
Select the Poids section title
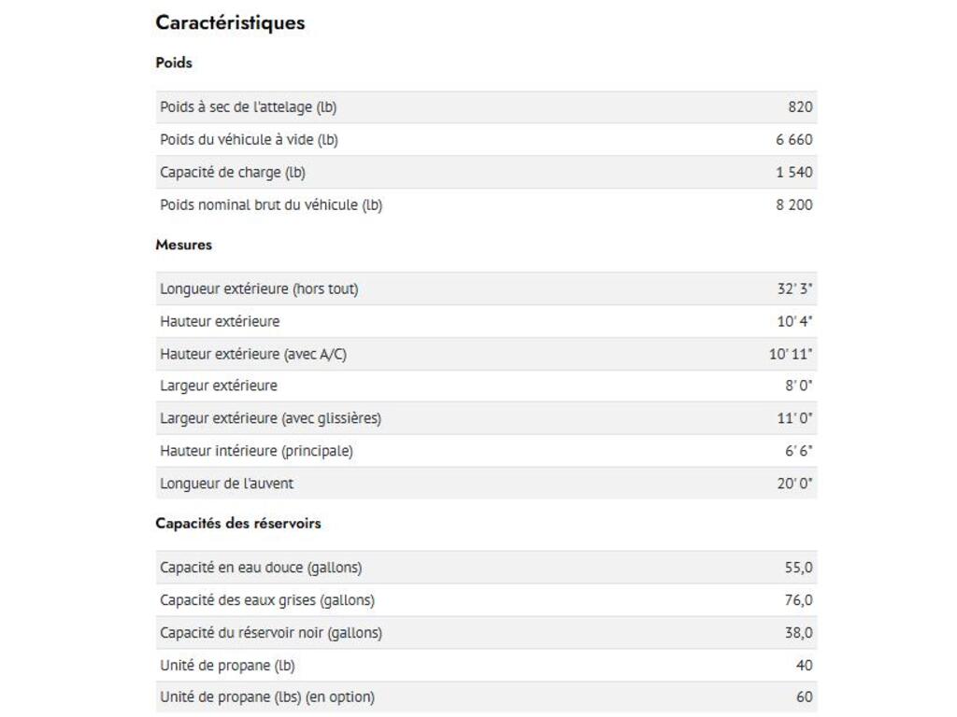tap(174, 63)
